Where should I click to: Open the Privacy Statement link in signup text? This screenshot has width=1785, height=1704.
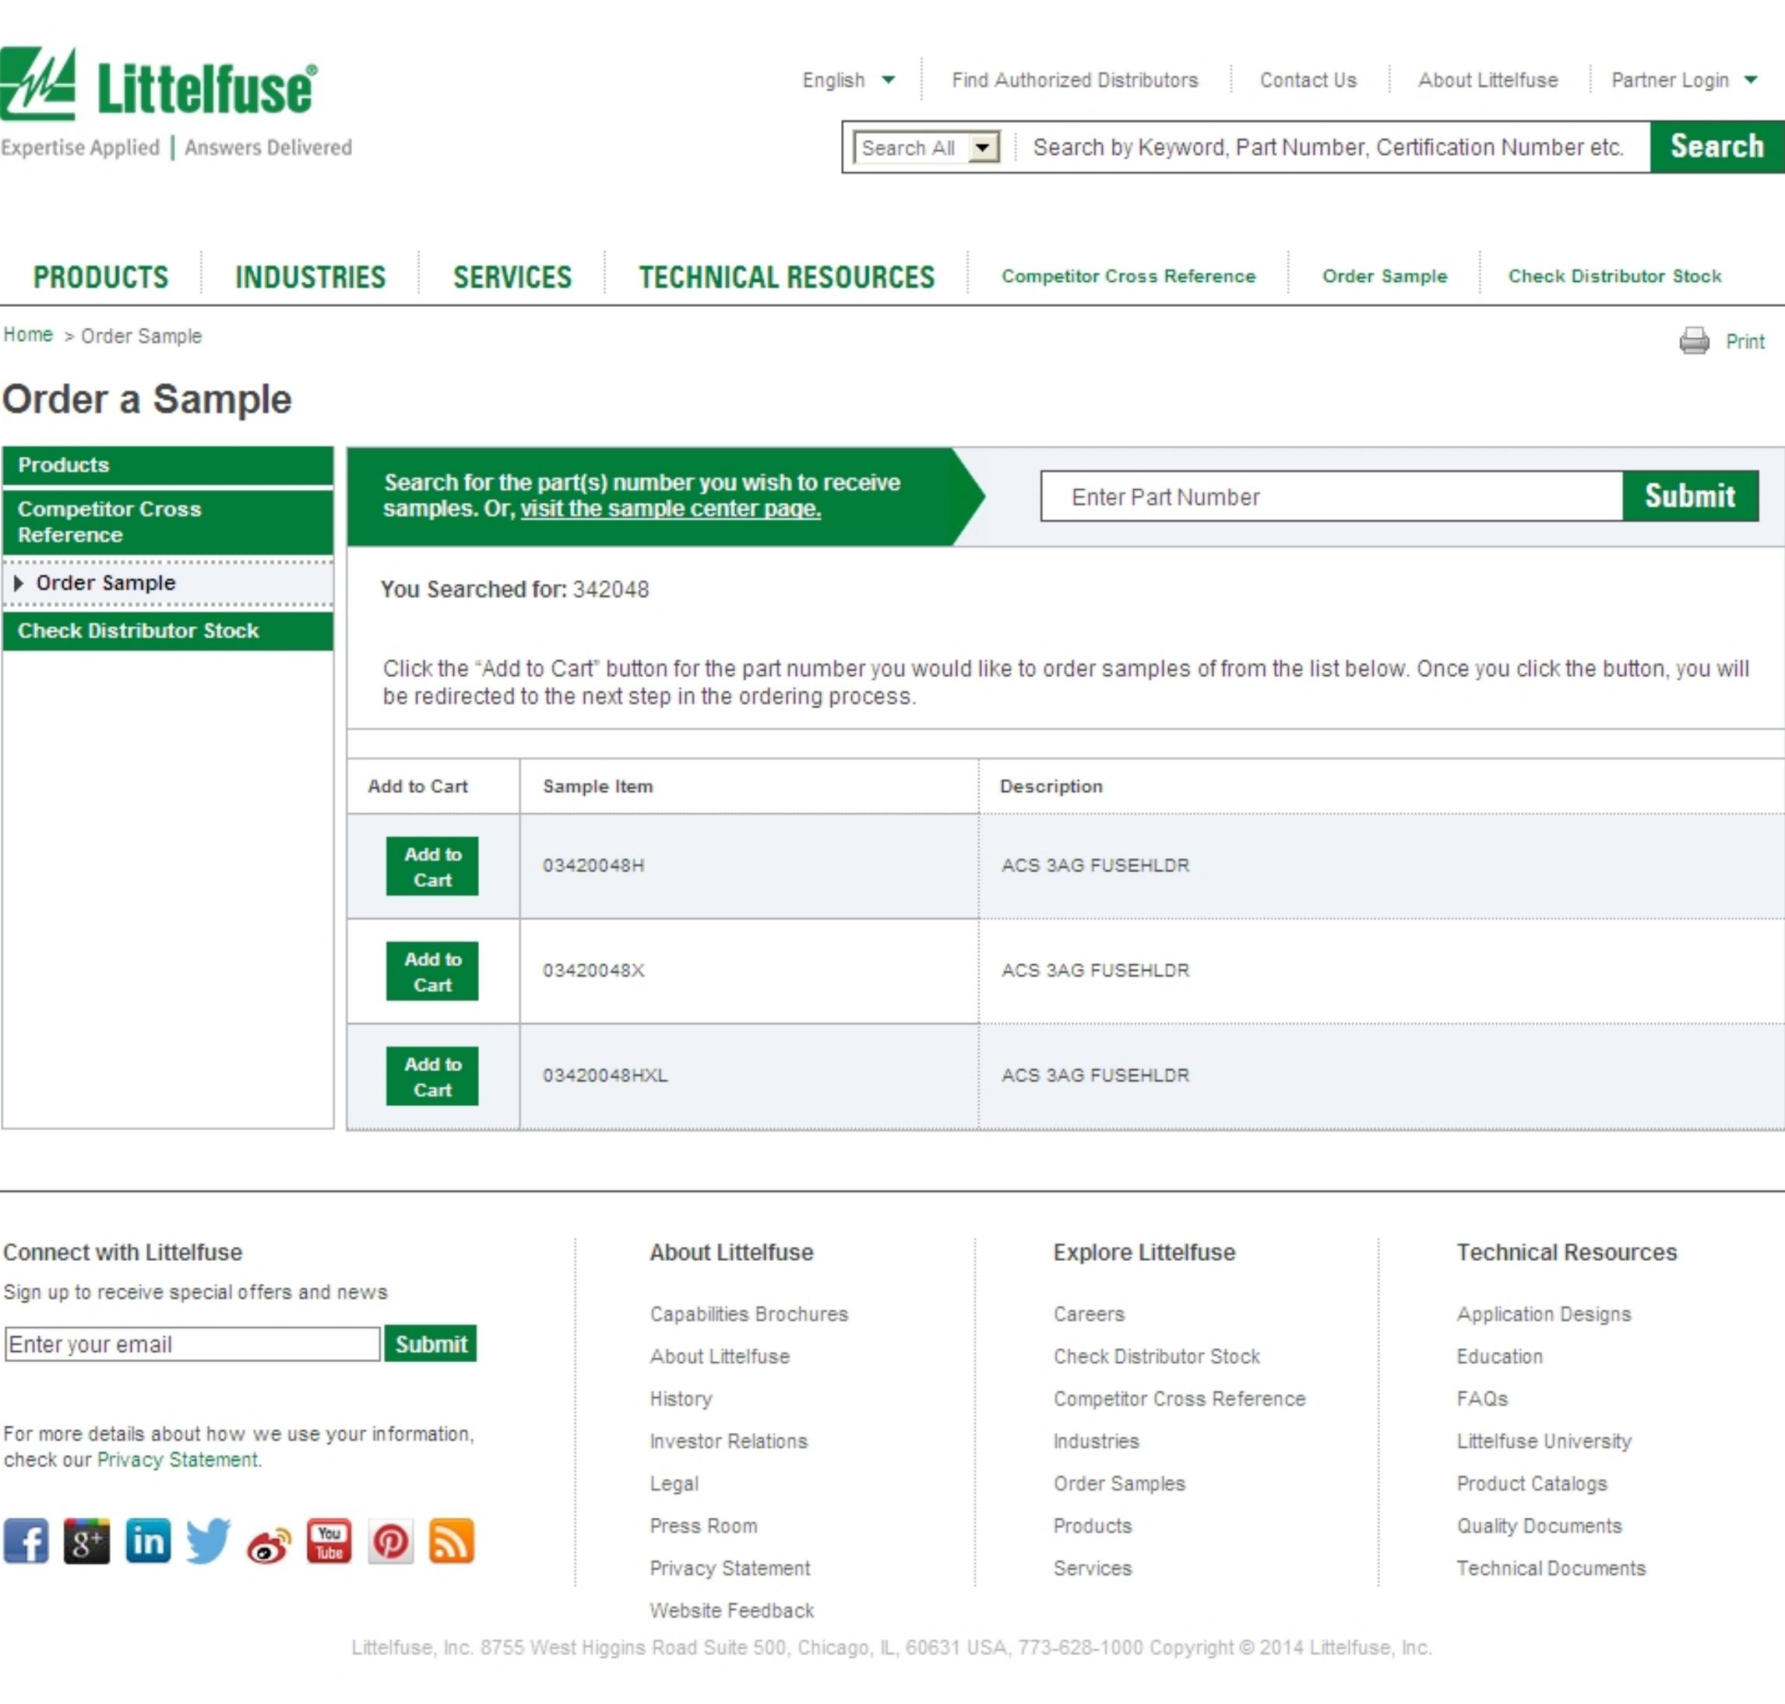[178, 1459]
